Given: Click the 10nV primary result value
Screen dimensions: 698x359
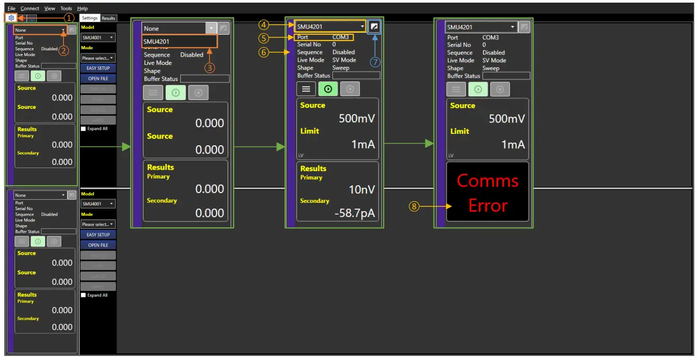Looking at the screenshot, I should pyautogui.click(x=361, y=189).
